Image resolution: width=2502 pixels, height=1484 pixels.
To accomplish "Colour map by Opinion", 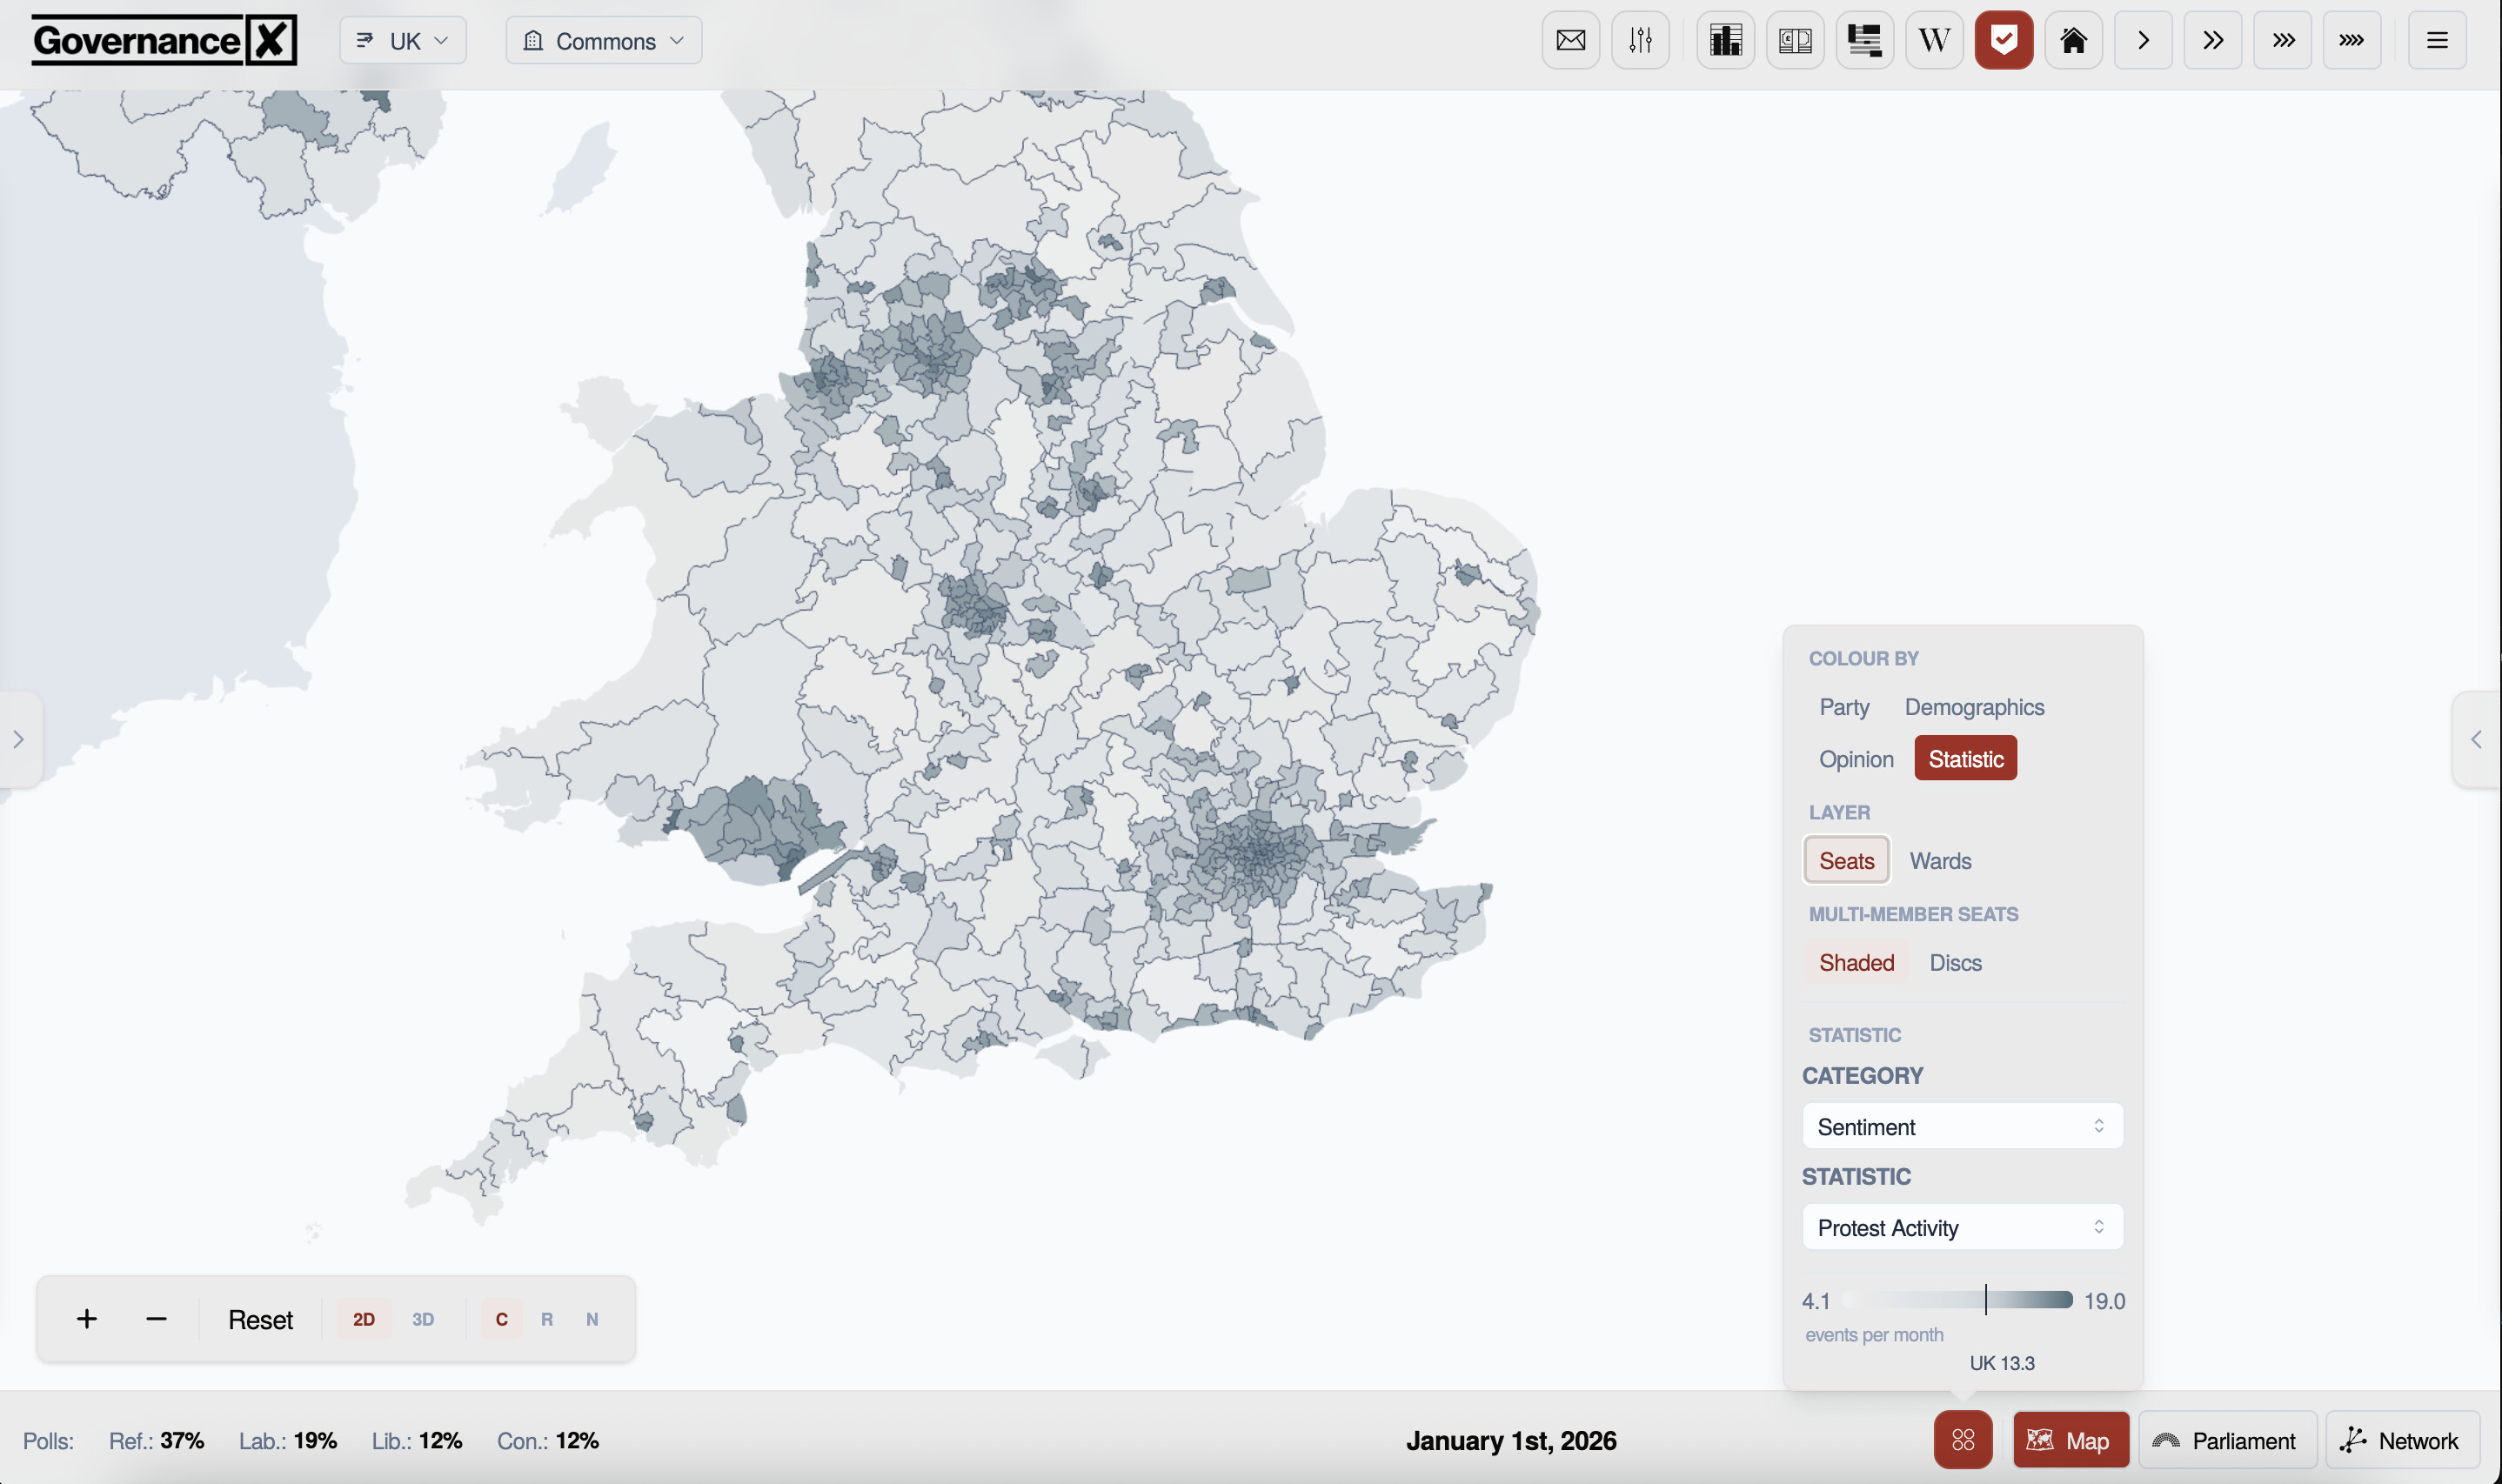I will click(1856, 758).
